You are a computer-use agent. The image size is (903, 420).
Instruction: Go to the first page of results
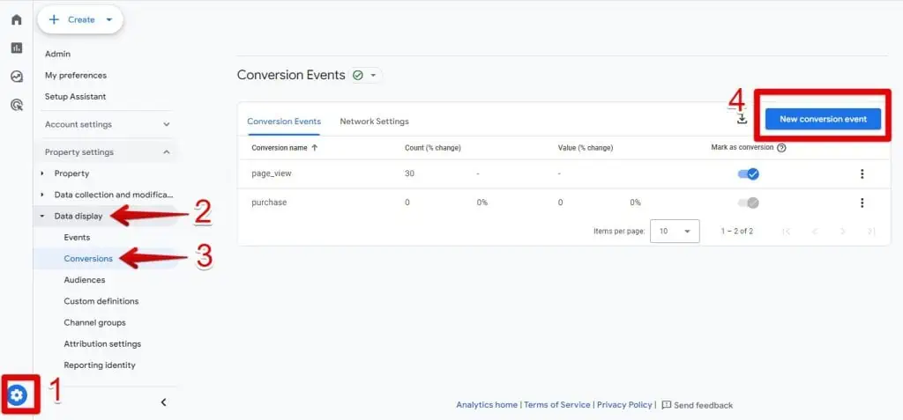point(786,232)
